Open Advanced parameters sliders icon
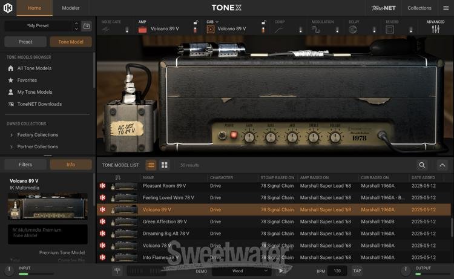 coord(435,29)
